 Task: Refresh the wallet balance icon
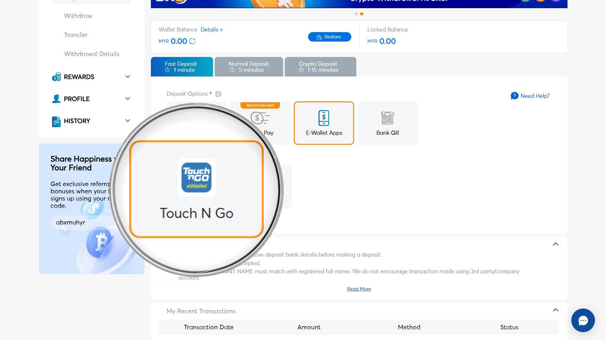tap(192, 41)
